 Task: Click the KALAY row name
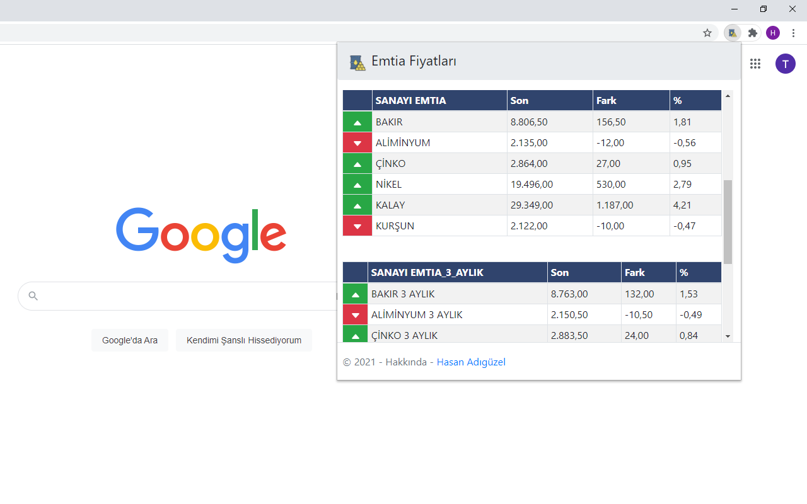[390, 205]
